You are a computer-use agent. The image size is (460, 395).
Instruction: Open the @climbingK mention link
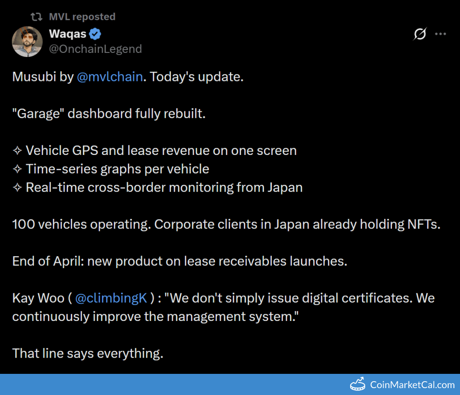tap(111, 298)
